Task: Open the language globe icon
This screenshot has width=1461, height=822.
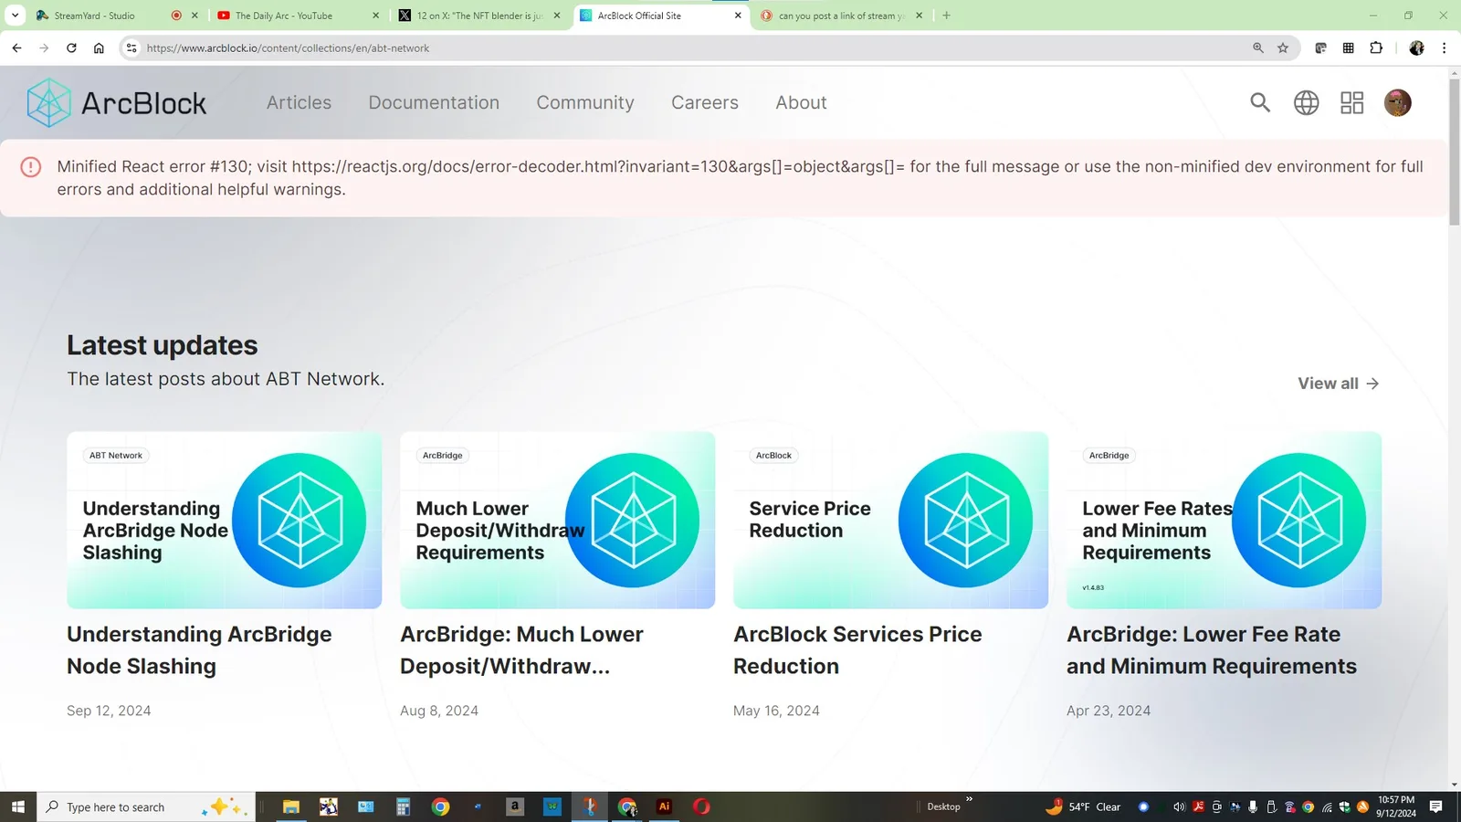Action: 1307,102
